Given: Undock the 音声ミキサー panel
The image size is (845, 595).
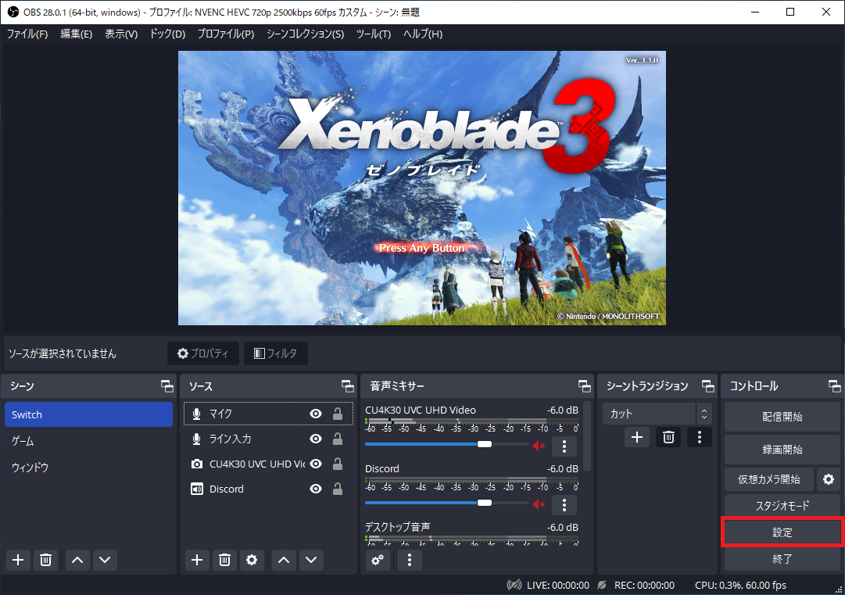Looking at the screenshot, I should point(584,386).
